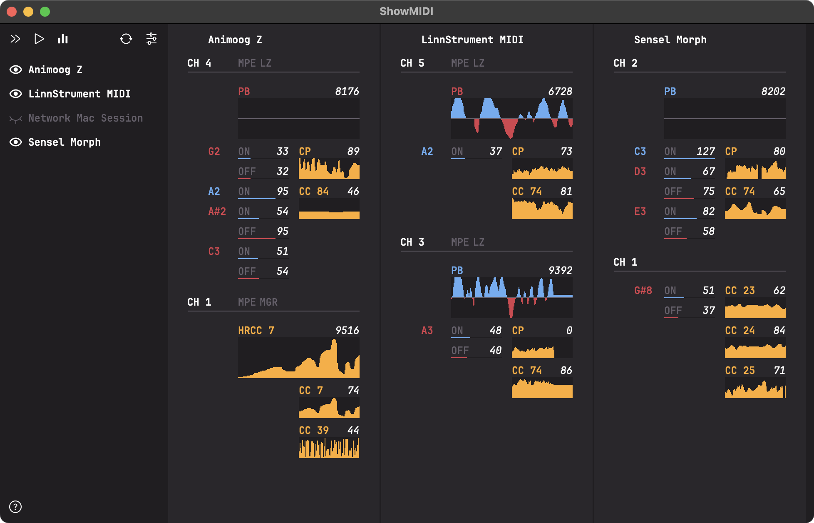814x523 pixels.
Task: Open help via question mark icon
Action: point(15,507)
